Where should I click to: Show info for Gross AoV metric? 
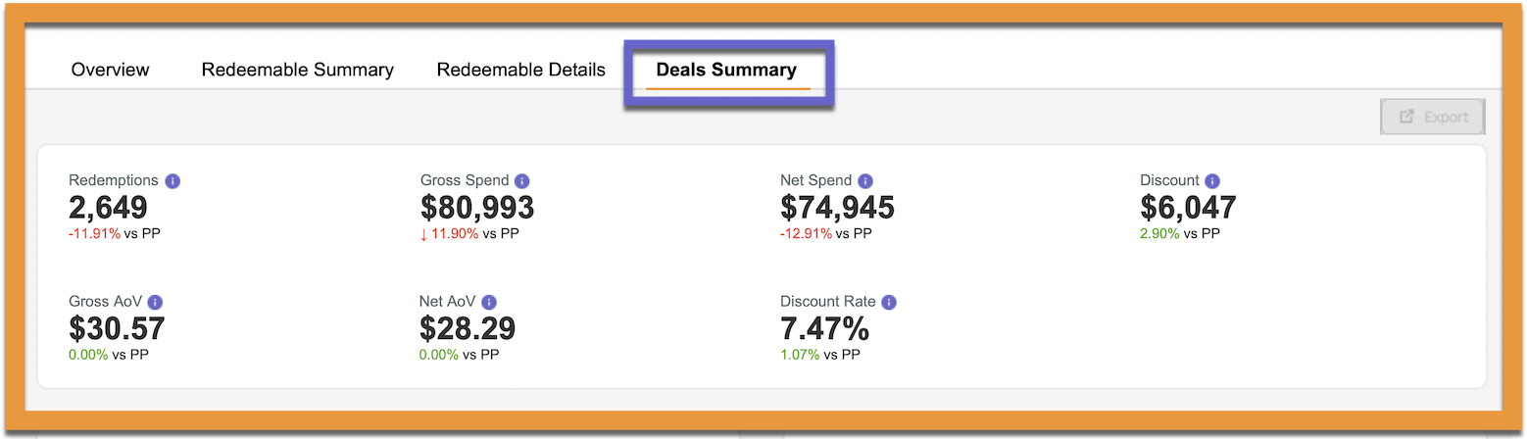tap(155, 303)
